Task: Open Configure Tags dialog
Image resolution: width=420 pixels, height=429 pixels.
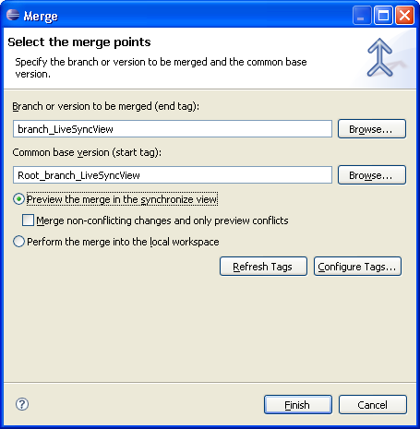Action: coord(357,267)
